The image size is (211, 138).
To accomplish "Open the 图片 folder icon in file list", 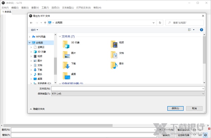I will pos(66,55).
